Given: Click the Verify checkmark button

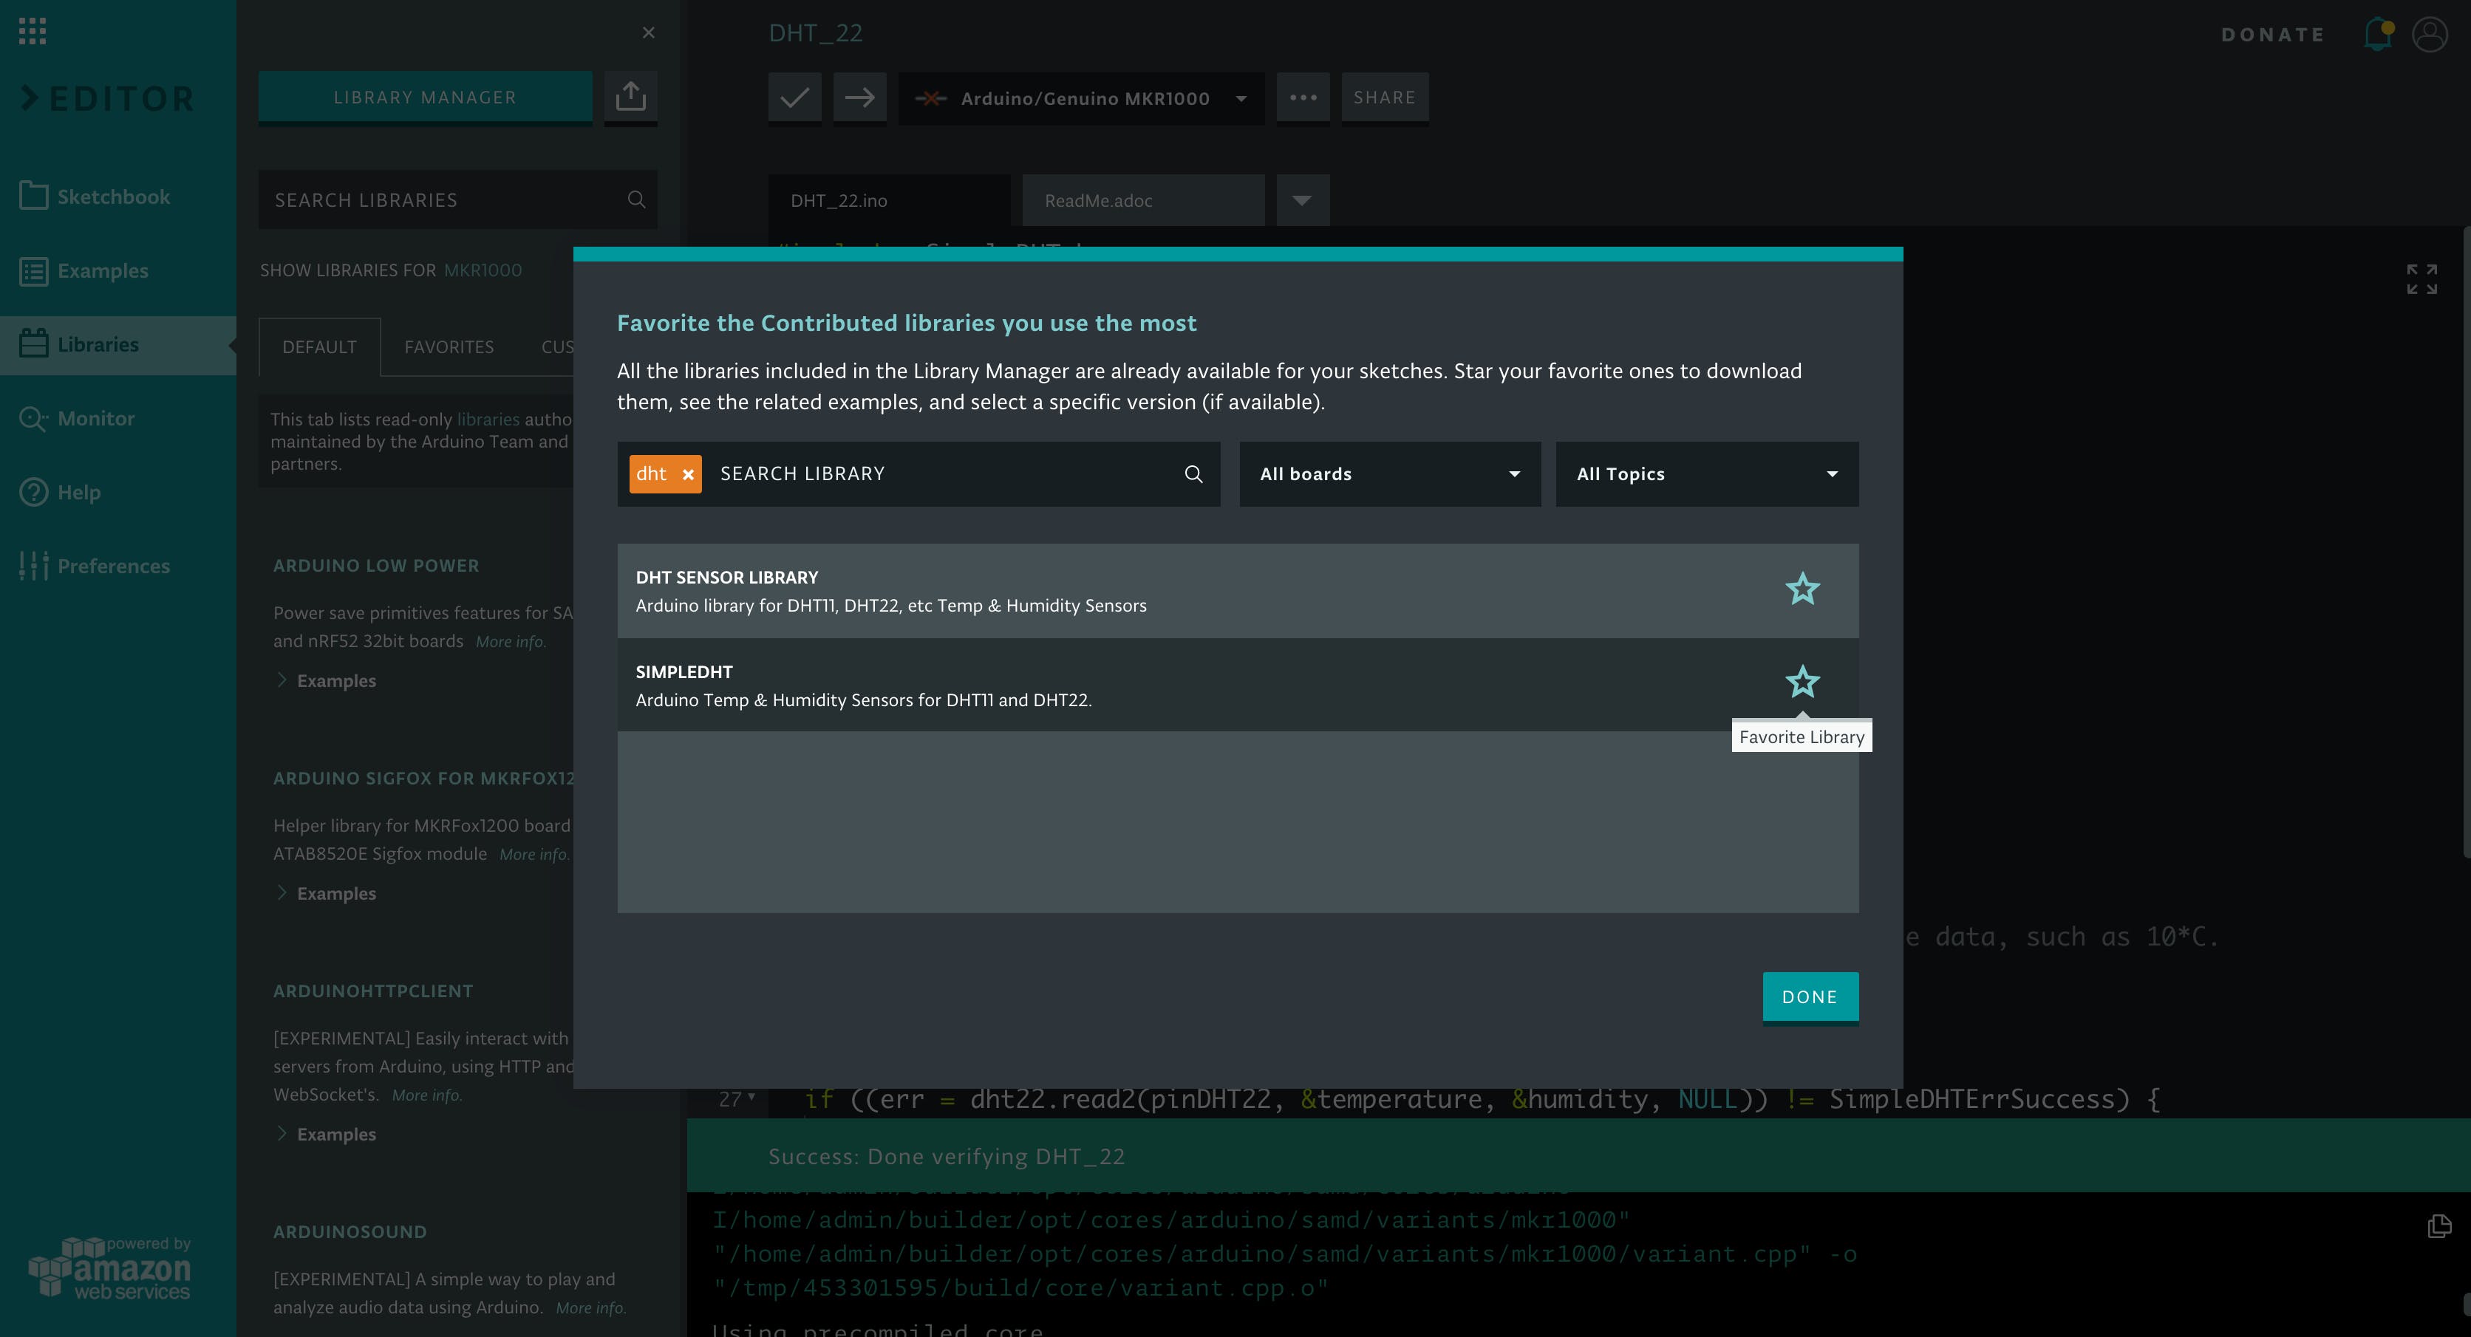Looking at the screenshot, I should tap(794, 97).
